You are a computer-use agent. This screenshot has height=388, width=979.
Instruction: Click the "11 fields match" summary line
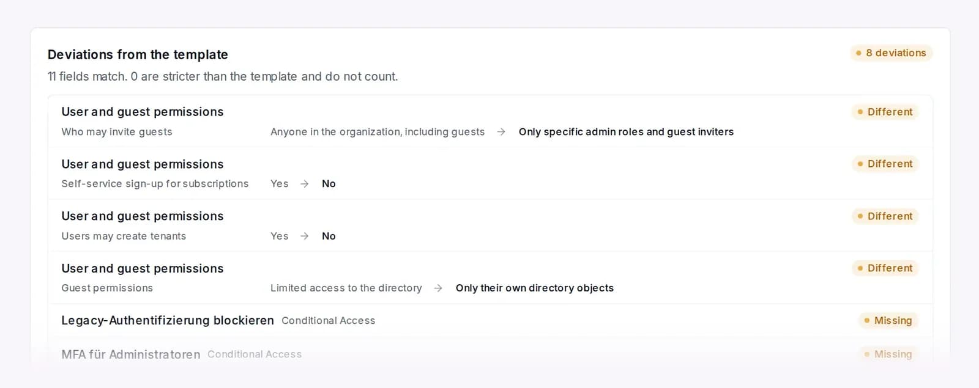(x=223, y=76)
